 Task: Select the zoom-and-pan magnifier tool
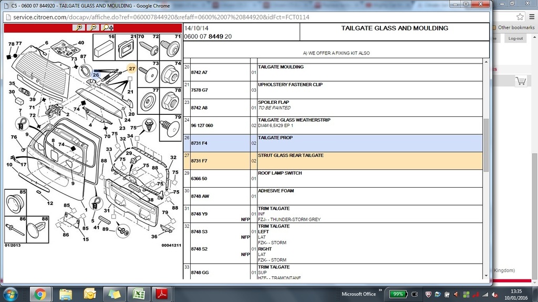click(108, 28)
